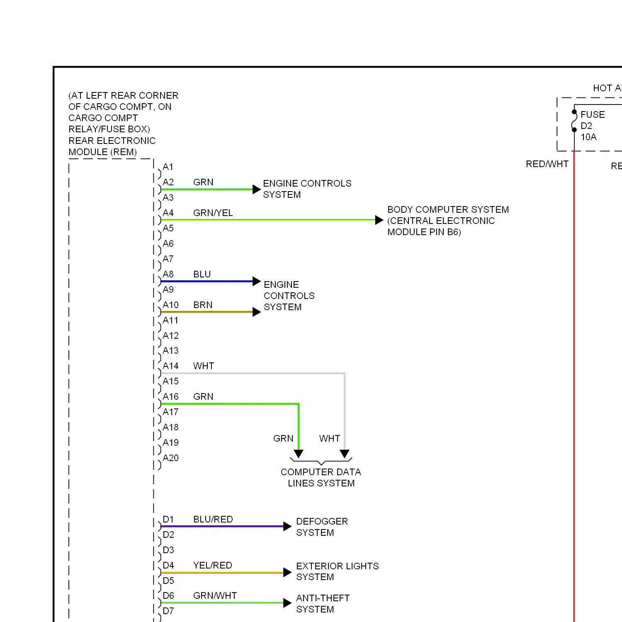Screen dimensions: 622x622
Task: Click the GRN/YEL wire label
Action: pos(213,213)
